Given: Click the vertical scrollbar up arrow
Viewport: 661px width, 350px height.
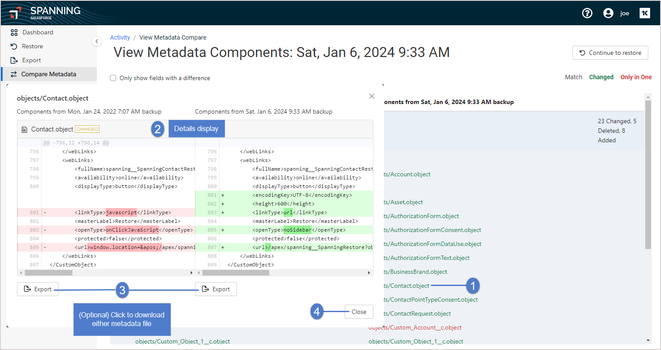Looking at the screenshot, I should (648, 97).
